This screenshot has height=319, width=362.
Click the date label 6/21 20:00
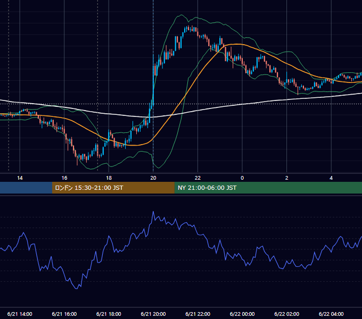coord(153,314)
